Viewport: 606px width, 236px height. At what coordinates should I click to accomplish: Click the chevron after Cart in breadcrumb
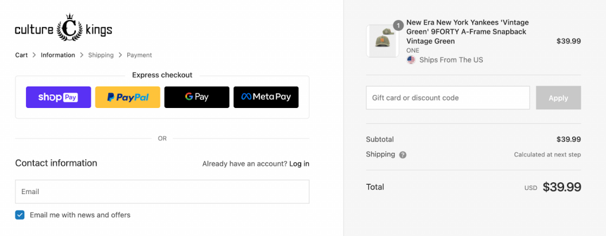point(34,55)
